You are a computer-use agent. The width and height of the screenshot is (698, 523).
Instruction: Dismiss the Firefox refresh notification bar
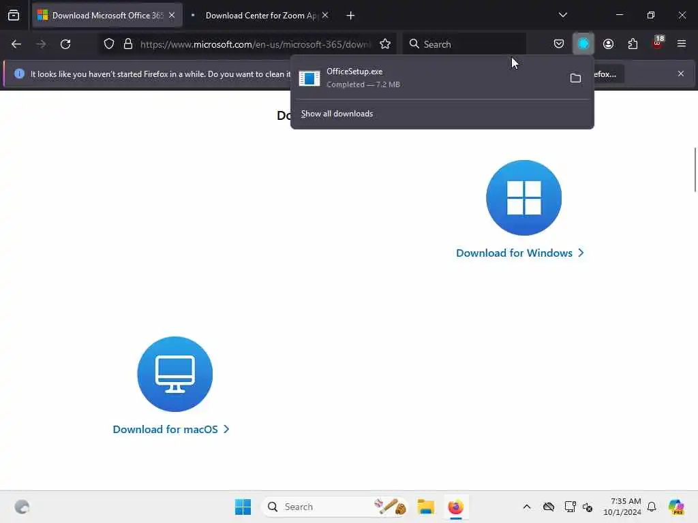point(681,74)
